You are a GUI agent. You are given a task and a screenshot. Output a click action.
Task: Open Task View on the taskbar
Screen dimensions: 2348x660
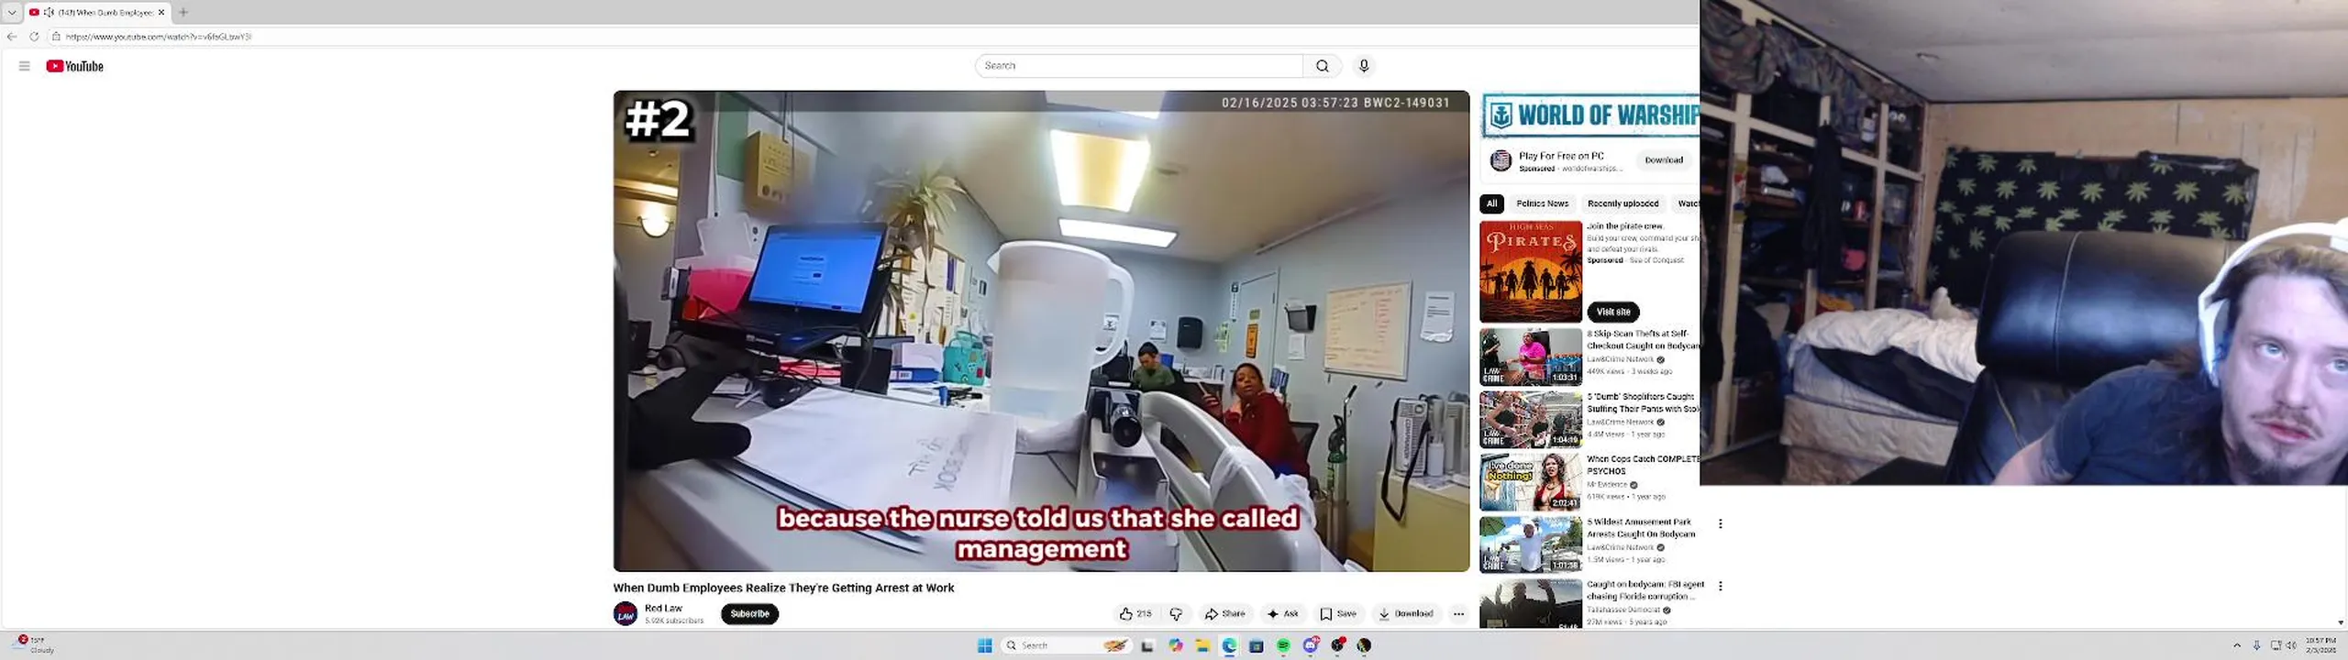tap(1146, 645)
